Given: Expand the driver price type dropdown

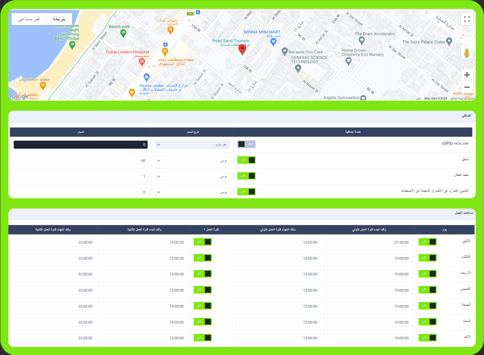Looking at the screenshot, I should click(192, 161).
